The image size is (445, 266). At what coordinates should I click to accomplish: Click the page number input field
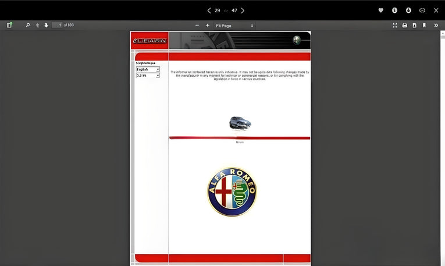click(x=57, y=25)
